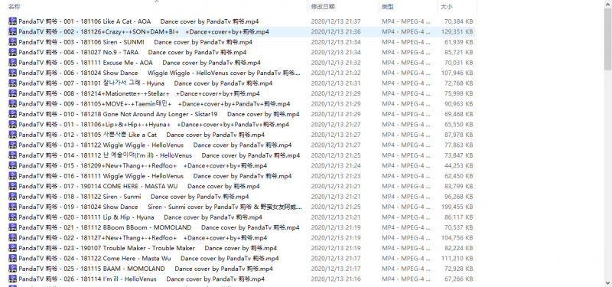This screenshot has height=287, width=612.
Task: Click the icon of 021 BBoom BBoom MOMOLAND
Action: [12, 227]
